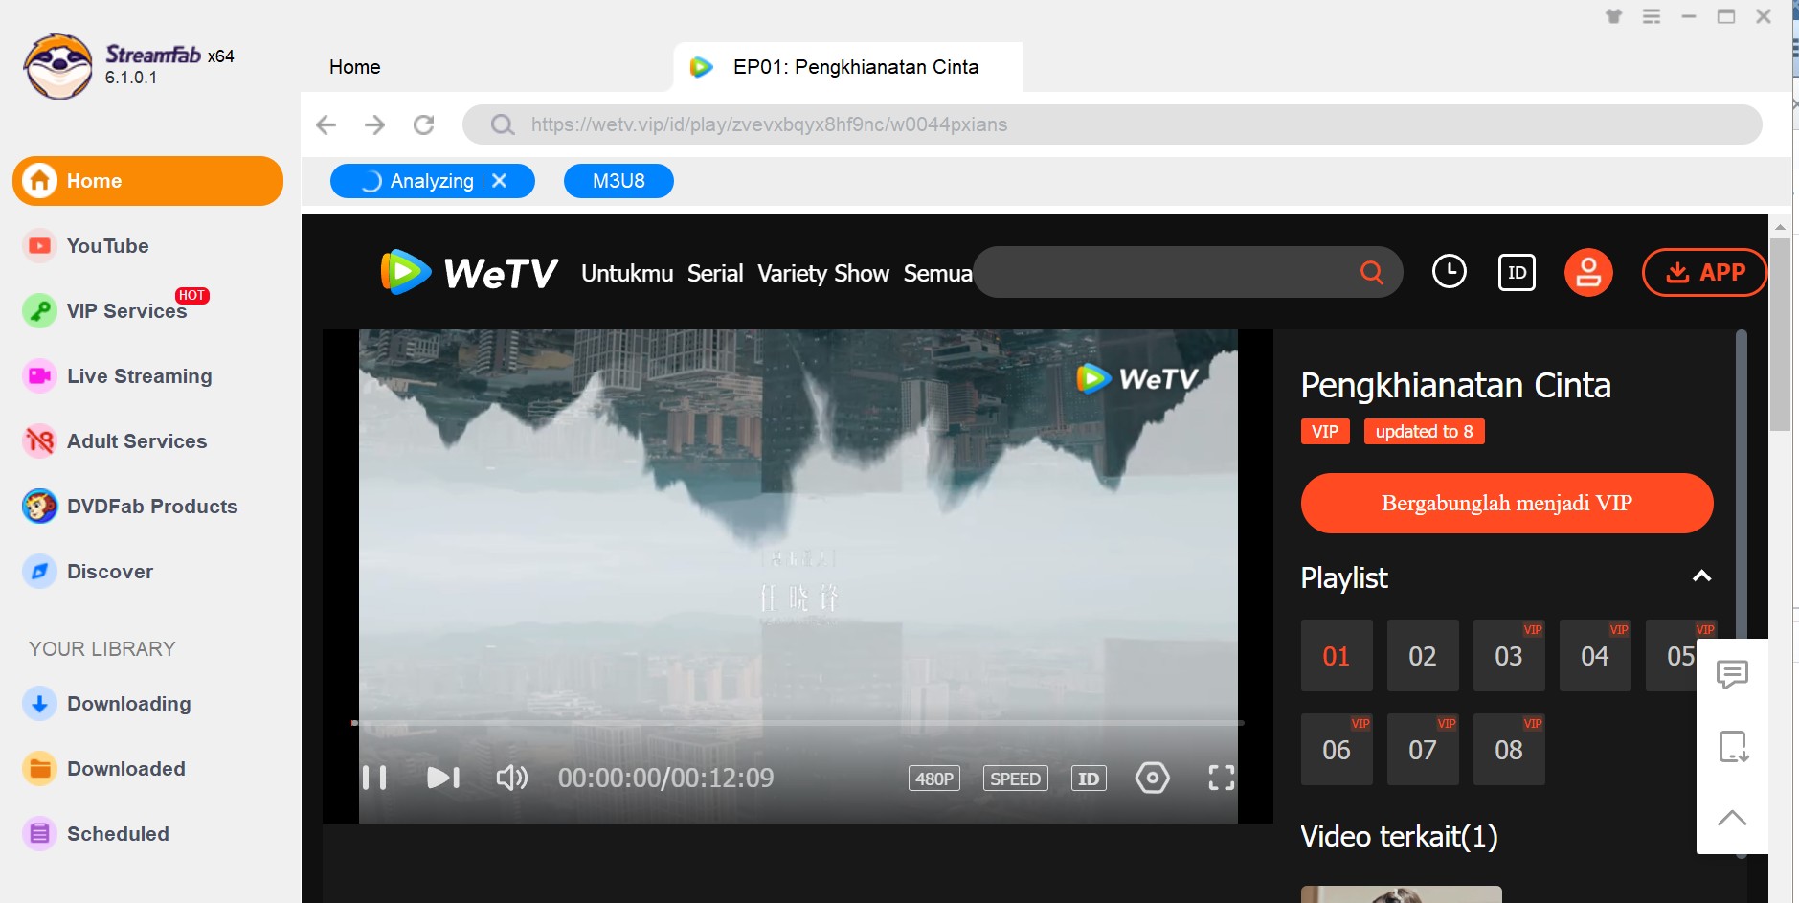Open DVDFab Products section
The height and width of the screenshot is (903, 1799).
130,507
